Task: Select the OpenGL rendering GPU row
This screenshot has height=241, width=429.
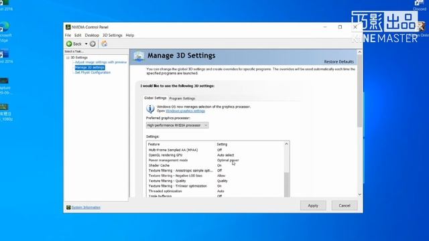Action: tap(215, 155)
